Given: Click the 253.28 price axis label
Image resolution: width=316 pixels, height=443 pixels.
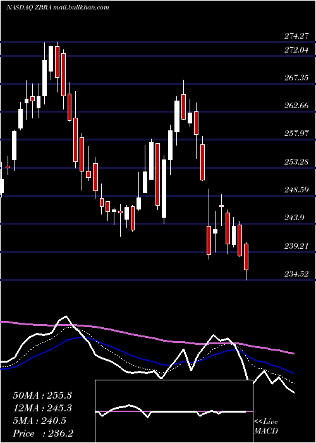Looking at the screenshot, I should 296,162.
